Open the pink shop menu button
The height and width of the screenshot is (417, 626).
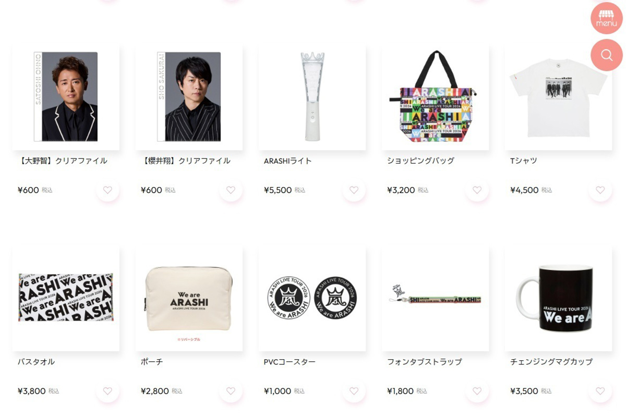coord(607,18)
